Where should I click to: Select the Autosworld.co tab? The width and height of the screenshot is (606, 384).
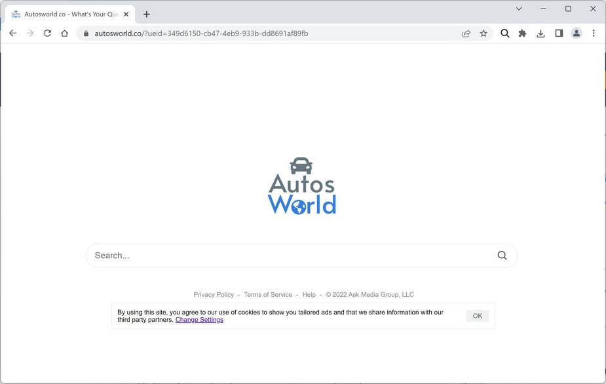pyautogui.click(x=70, y=14)
